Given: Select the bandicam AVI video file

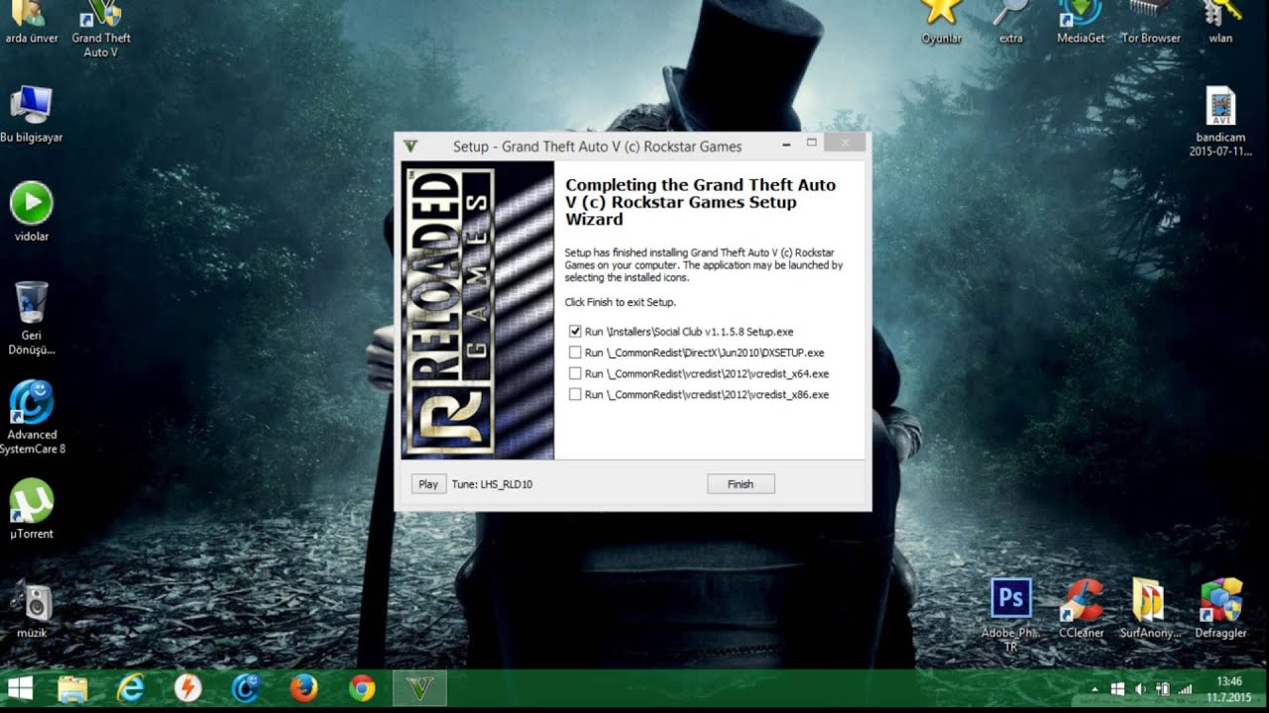Looking at the screenshot, I should (1220, 122).
